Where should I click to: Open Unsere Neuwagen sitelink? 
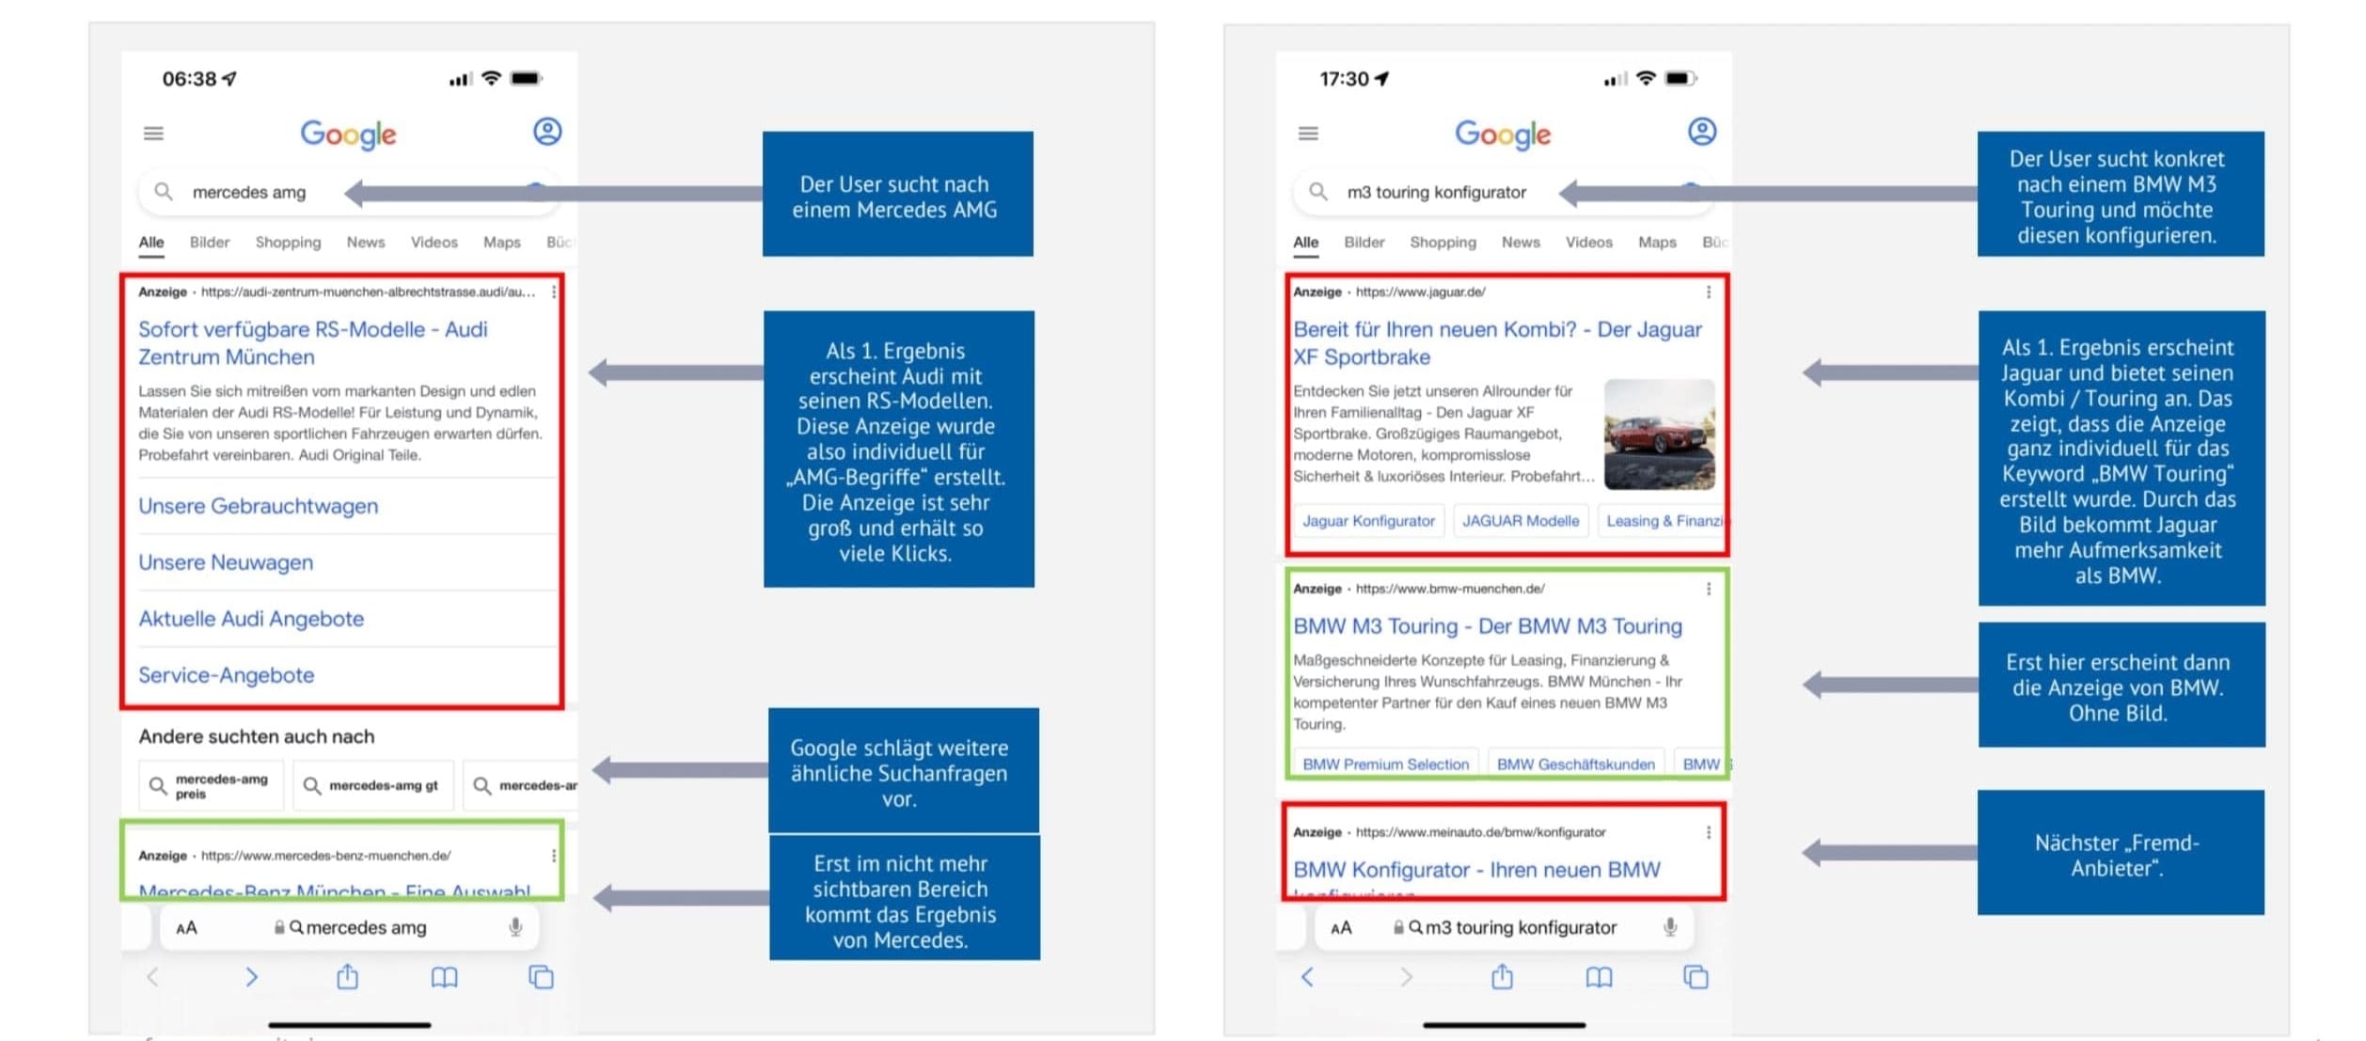click(226, 562)
